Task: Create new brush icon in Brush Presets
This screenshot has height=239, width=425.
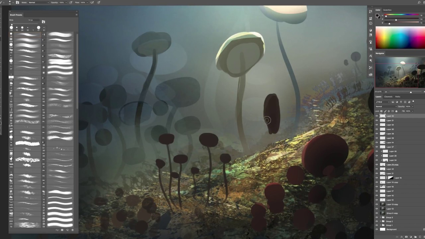Action: pyautogui.click(x=67, y=230)
